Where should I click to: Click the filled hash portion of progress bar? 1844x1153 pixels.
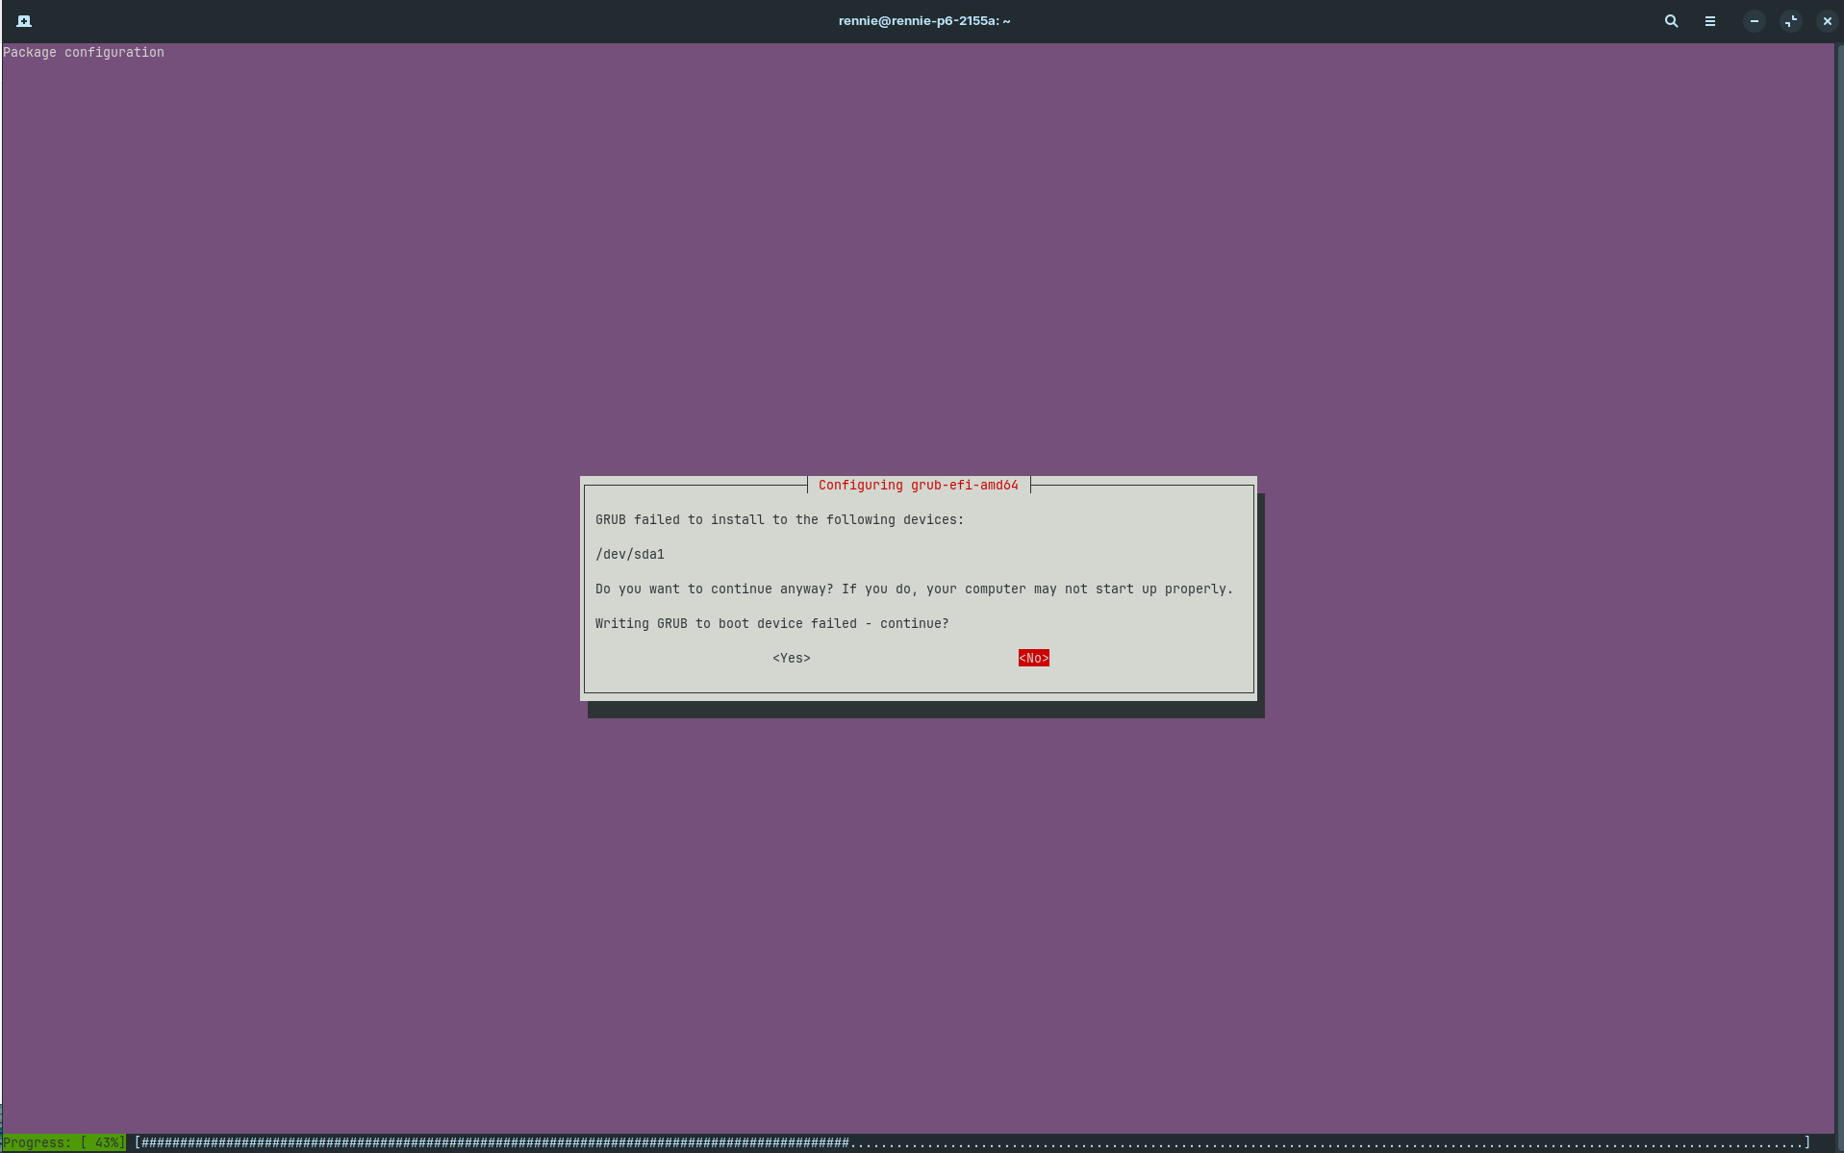[491, 1142]
